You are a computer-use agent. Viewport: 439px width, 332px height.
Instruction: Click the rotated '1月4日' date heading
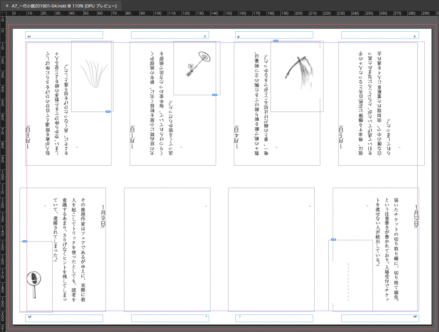[x=237, y=137]
